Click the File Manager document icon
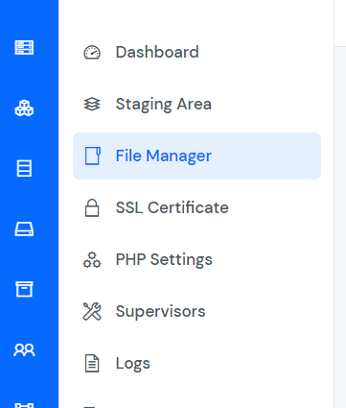The image size is (346, 408). [x=93, y=156]
